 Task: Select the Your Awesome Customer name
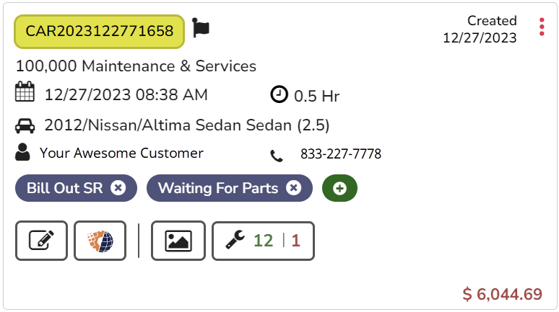[121, 153]
